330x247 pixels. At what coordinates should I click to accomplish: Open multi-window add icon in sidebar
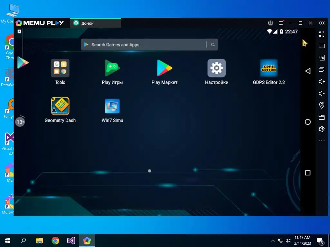tap(322, 69)
